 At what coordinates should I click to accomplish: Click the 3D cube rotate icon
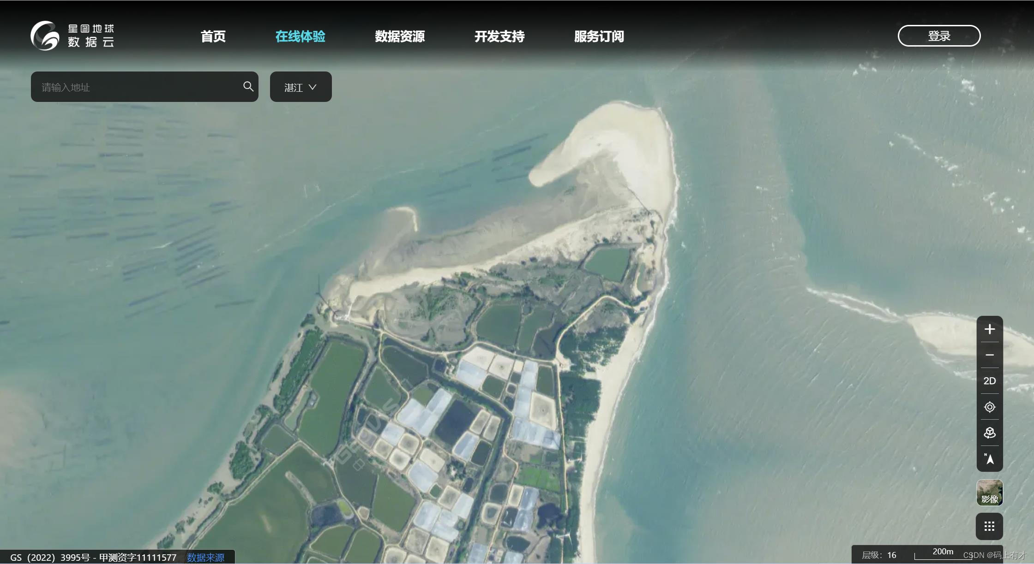click(989, 433)
